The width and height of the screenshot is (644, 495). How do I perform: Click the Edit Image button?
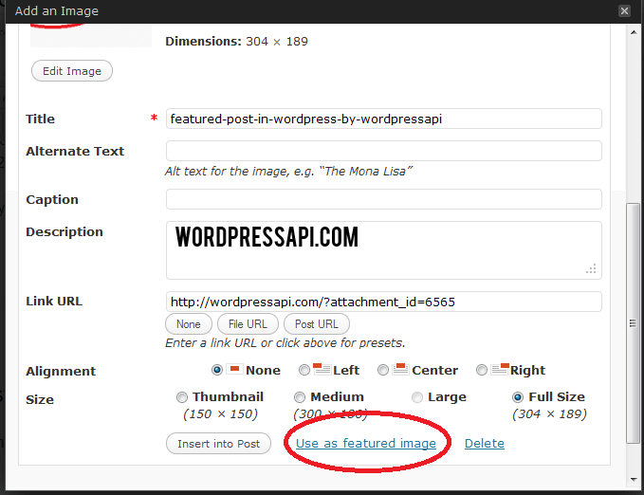tap(72, 71)
